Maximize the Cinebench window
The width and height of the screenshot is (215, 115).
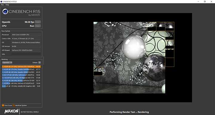click(x=205, y=2)
